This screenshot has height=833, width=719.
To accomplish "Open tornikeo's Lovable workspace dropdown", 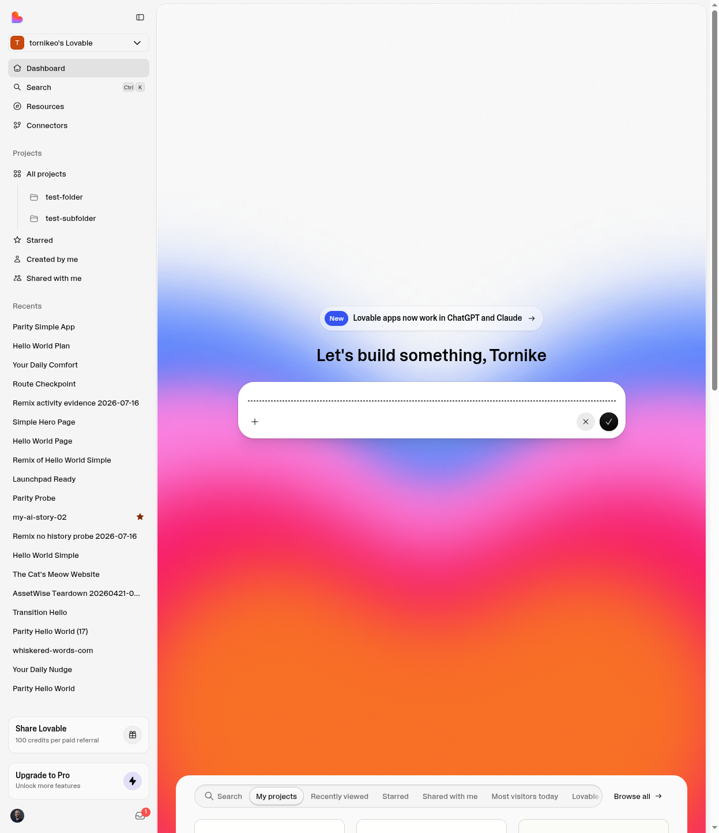I will [78, 43].
